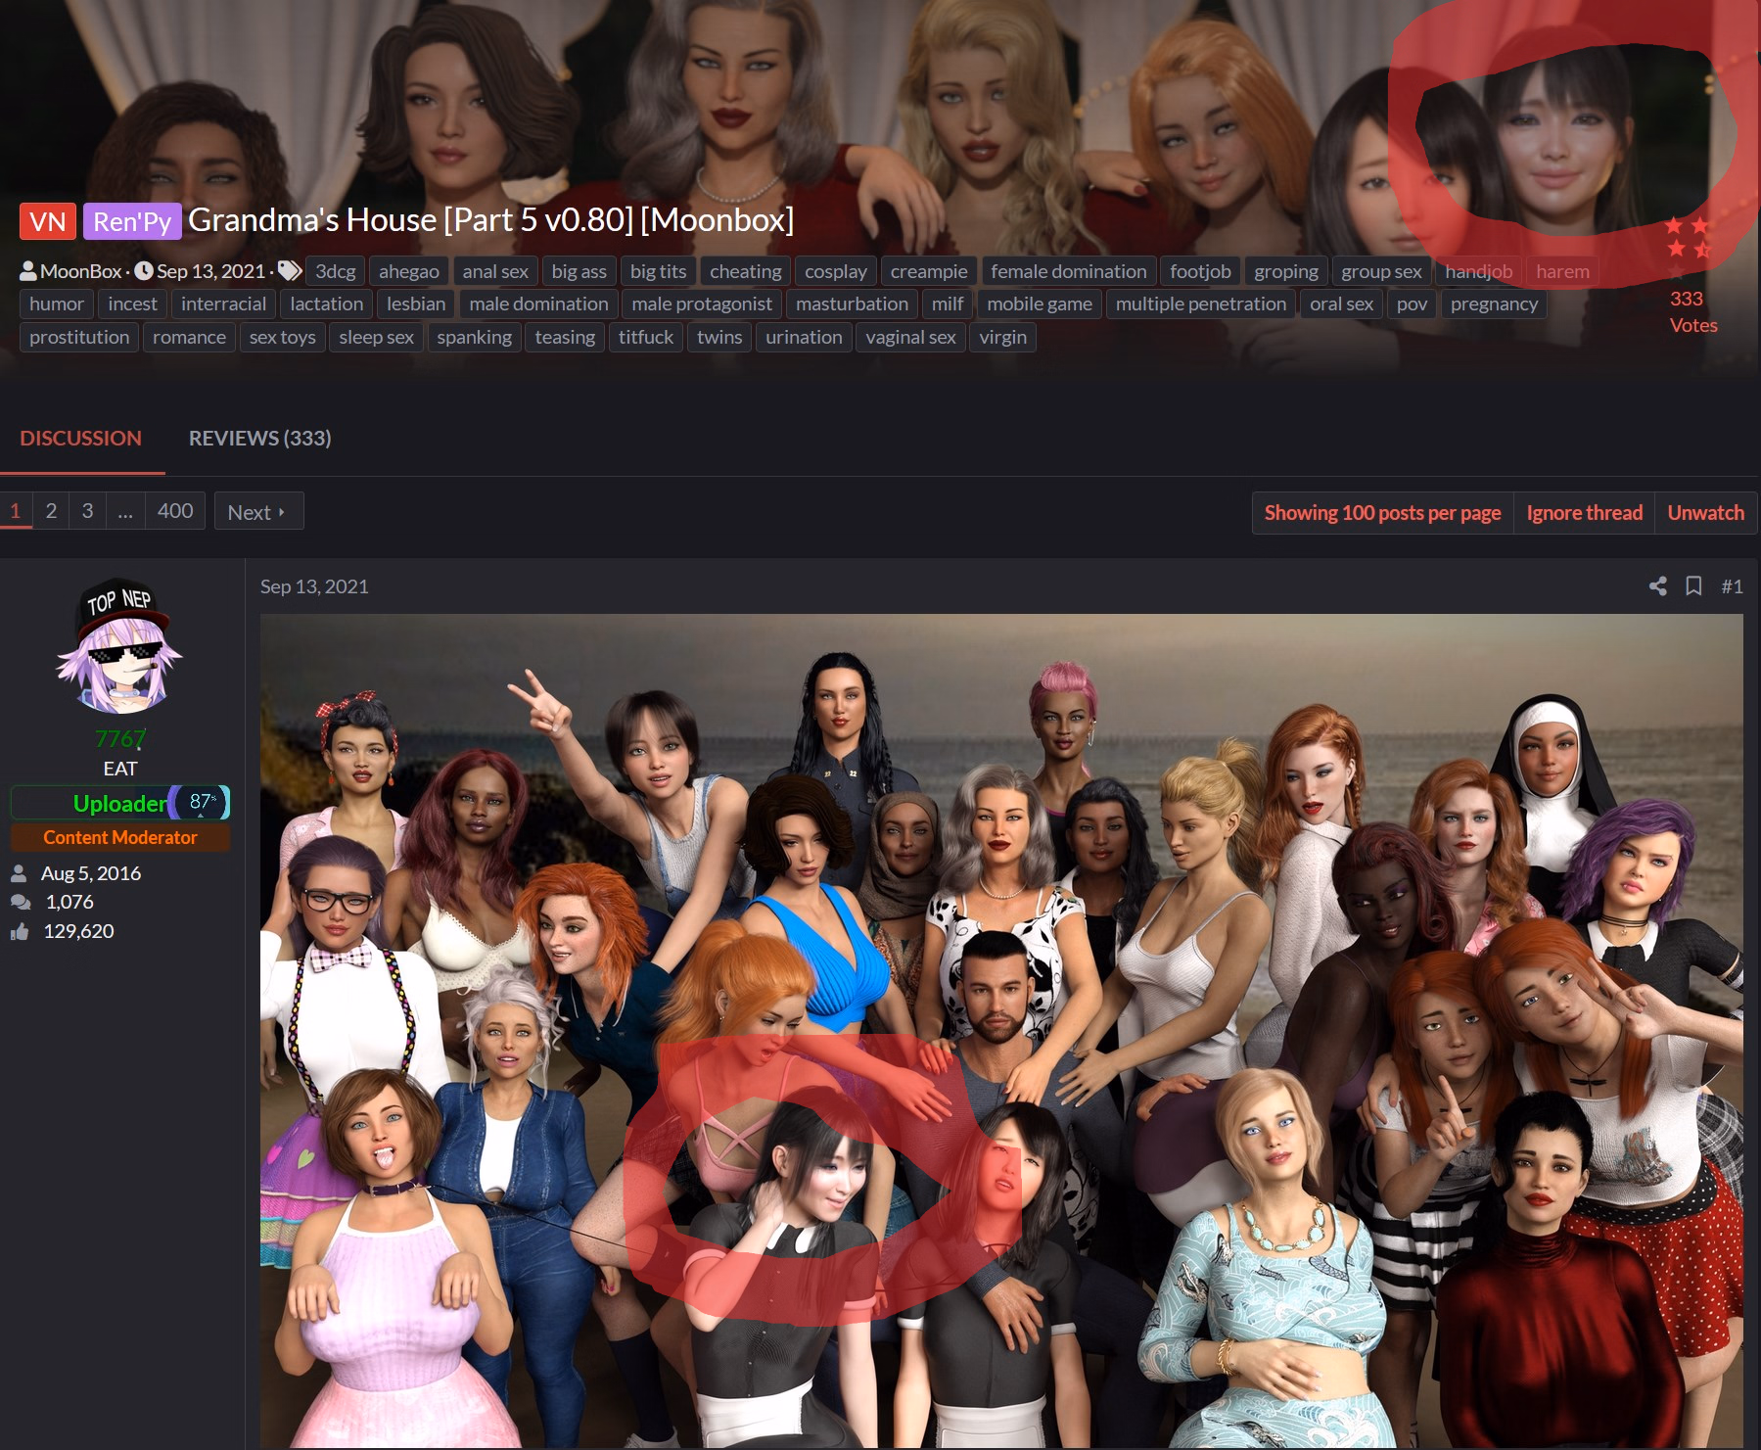Open the humor tag

click(x=57, y=304)
